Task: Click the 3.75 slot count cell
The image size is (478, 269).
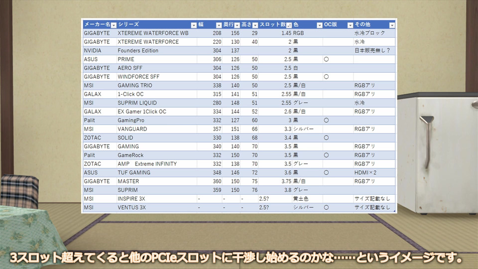Action: pos(275,181)
